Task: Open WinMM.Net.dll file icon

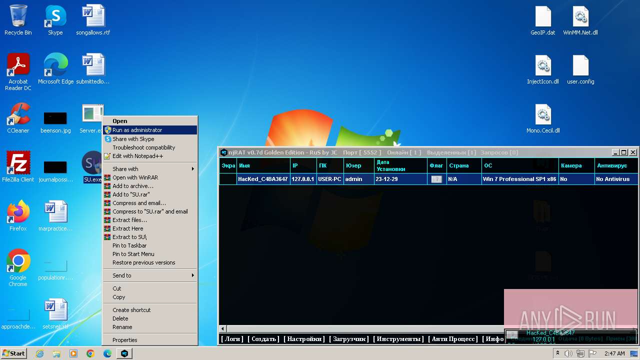Action: click(580, 20)
